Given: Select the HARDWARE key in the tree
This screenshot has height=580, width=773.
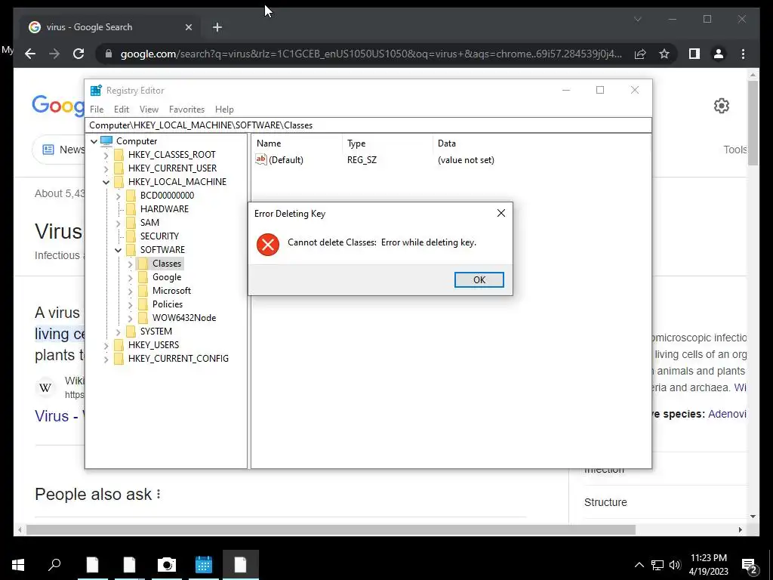Looking at the screenshot, I should [x=164, y=209].
